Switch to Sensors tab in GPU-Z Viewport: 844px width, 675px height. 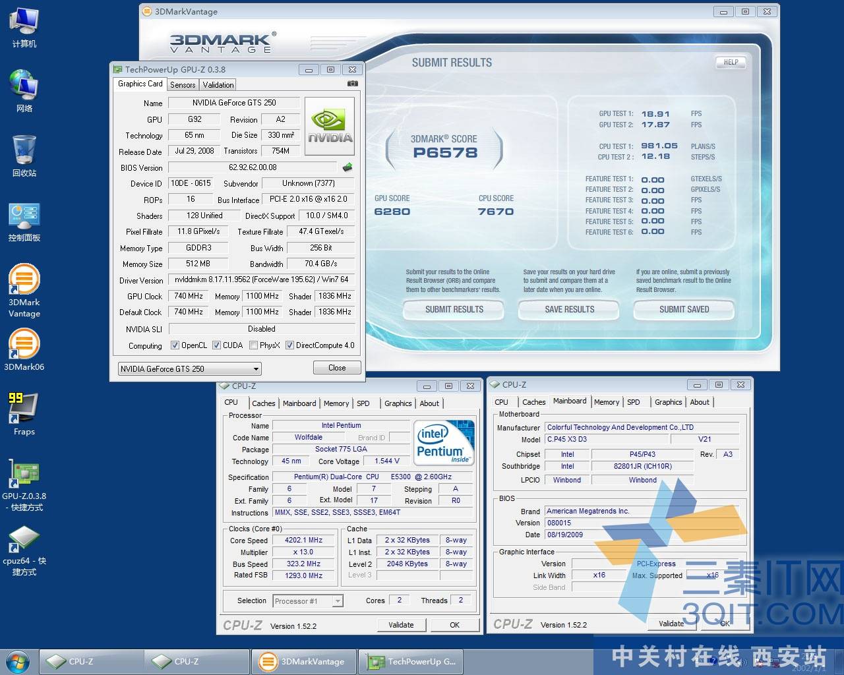(183, 84)
